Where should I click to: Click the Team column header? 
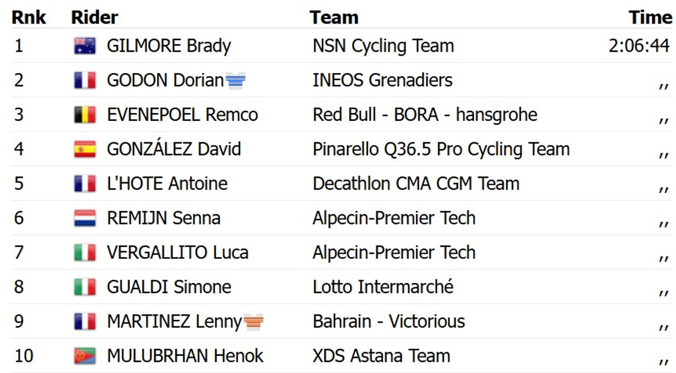(x=333, y=17)
